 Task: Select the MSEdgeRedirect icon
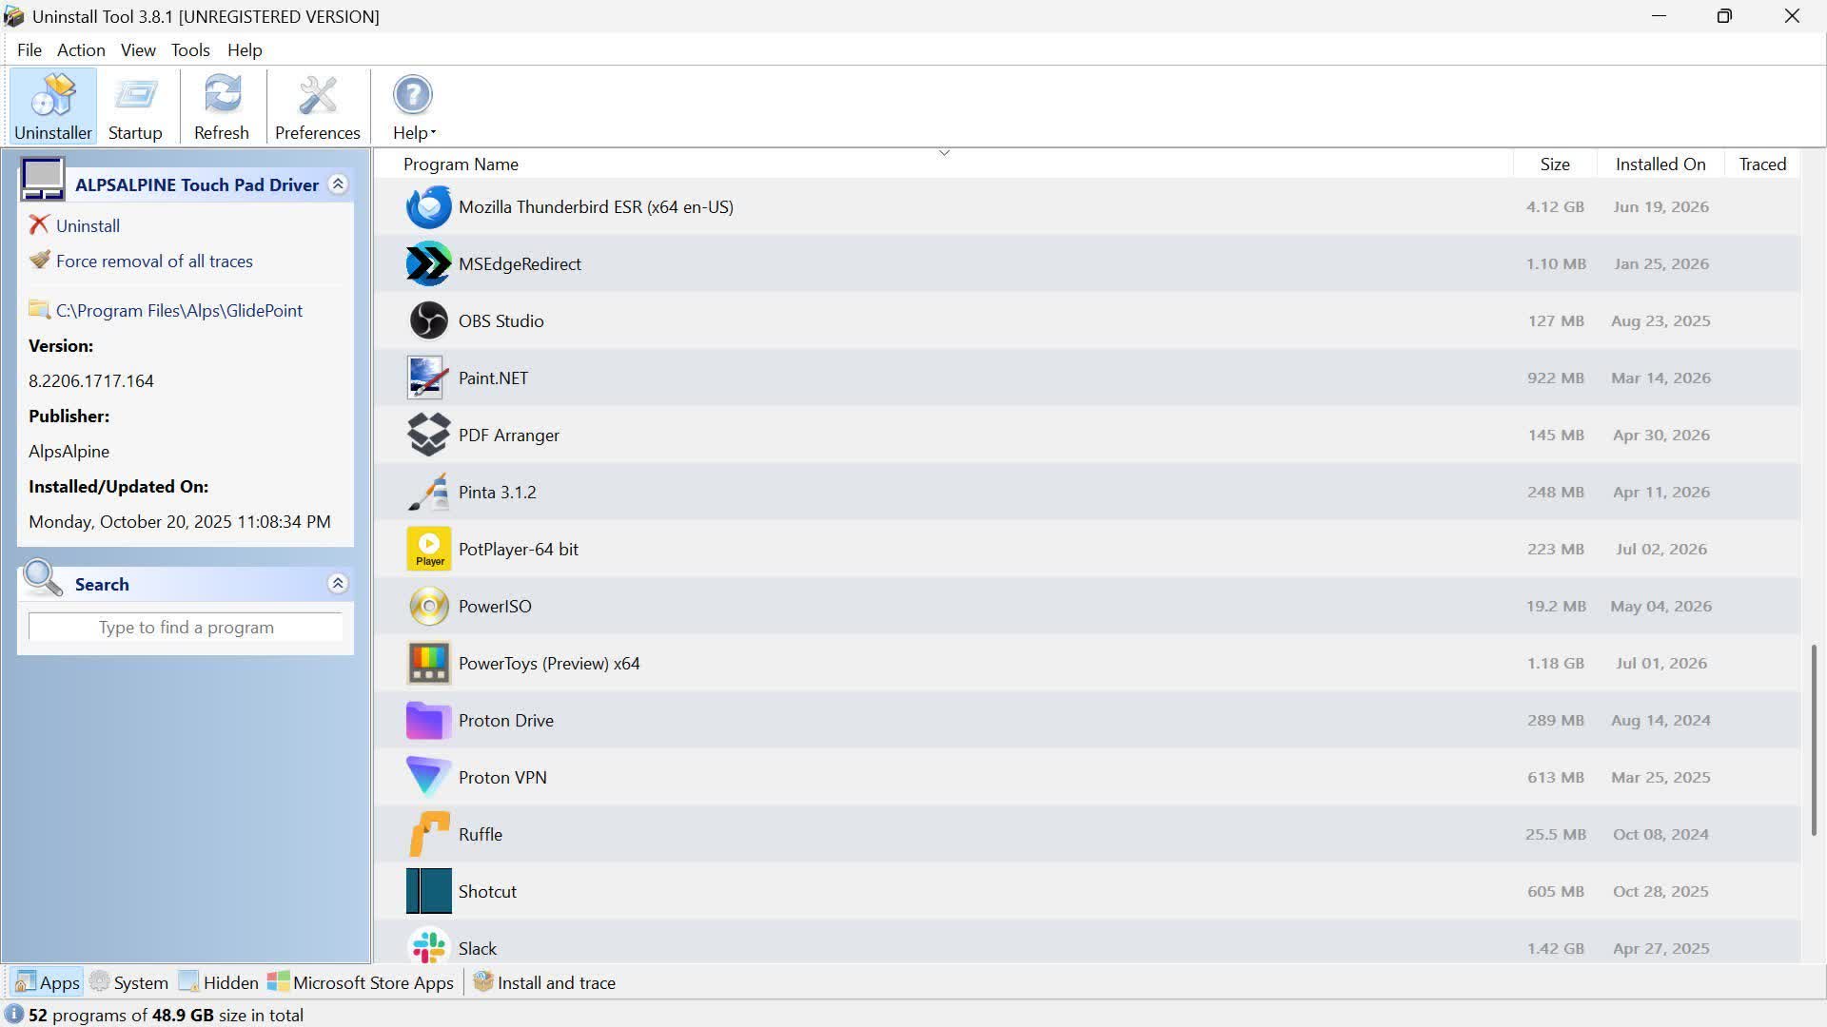point(428,263)
